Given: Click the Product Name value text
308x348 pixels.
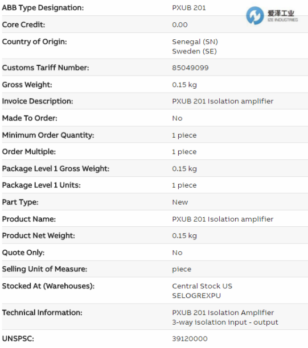Looking at the screenshot, I should pyautogui.click(x=223, y=219).
